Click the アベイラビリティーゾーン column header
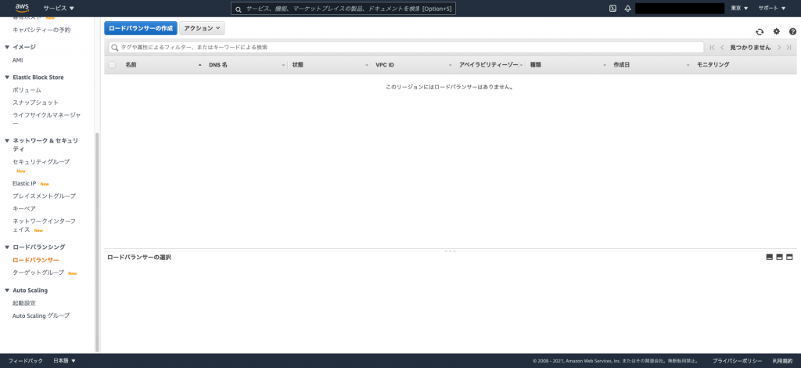801x368 pixels. pos(489,65)
